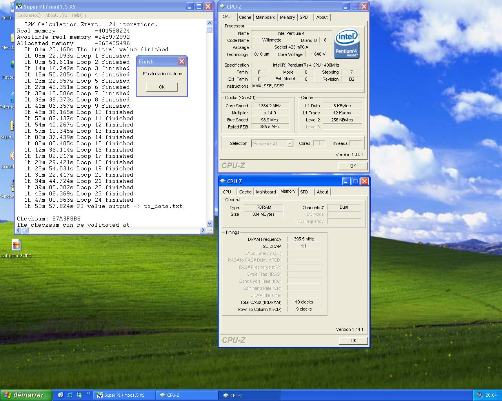Click OK in the bottom CPU-Z Memory window
Image resolution: width=502 pixels, height=401 pixels.
[x=353, y=341]
